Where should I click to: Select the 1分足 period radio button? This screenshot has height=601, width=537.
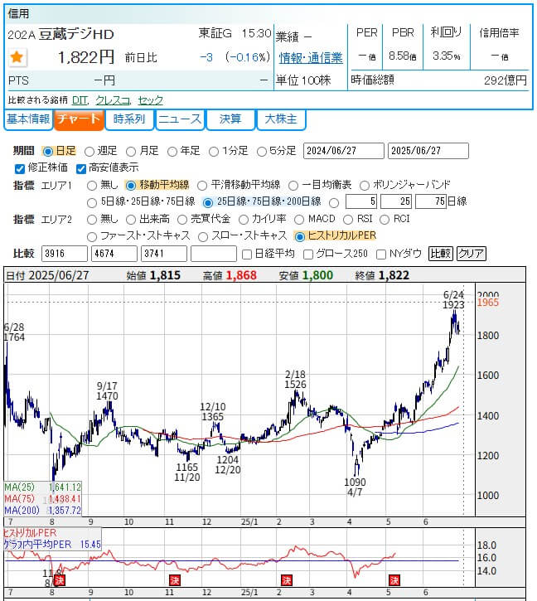[x=214, y=152]
